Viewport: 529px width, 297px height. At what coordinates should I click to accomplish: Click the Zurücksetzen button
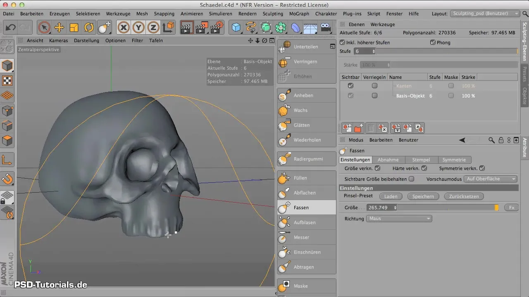[x=464, y=197]
